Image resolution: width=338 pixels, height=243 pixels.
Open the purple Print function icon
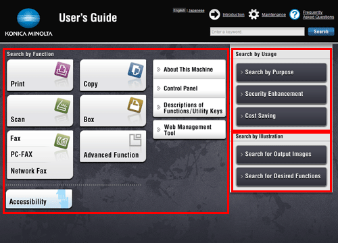coord(62,70)
